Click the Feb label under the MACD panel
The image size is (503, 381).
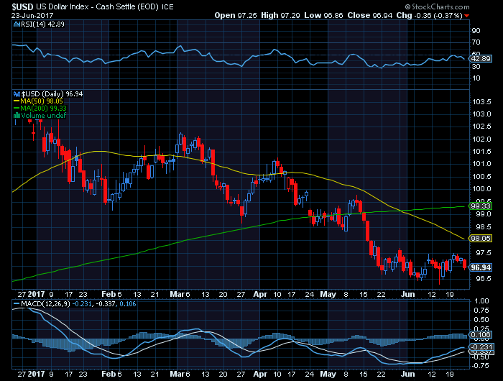108,375
